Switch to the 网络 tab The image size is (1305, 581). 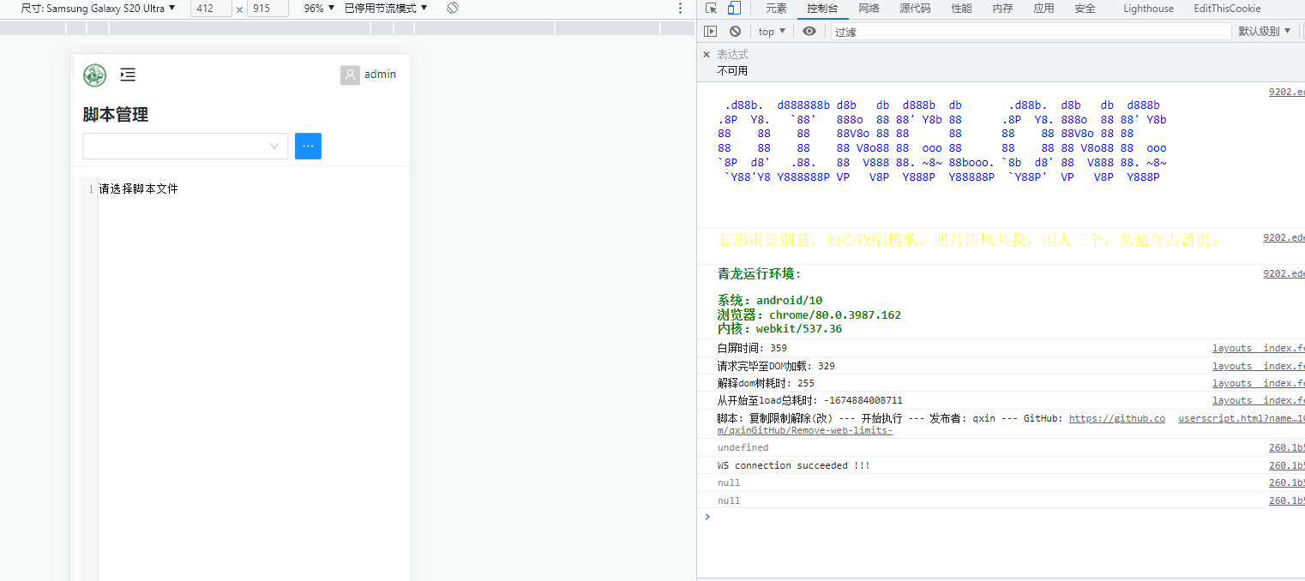[869, 9]
